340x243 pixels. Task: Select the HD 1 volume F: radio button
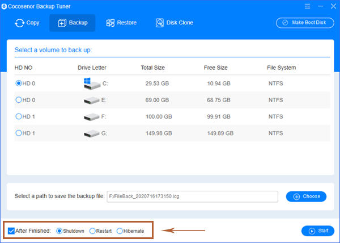point(19,116)
